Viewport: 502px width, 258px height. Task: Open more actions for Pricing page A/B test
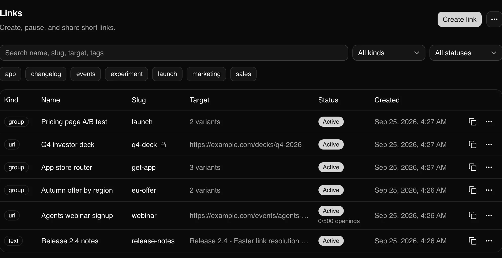click(489, 122)
